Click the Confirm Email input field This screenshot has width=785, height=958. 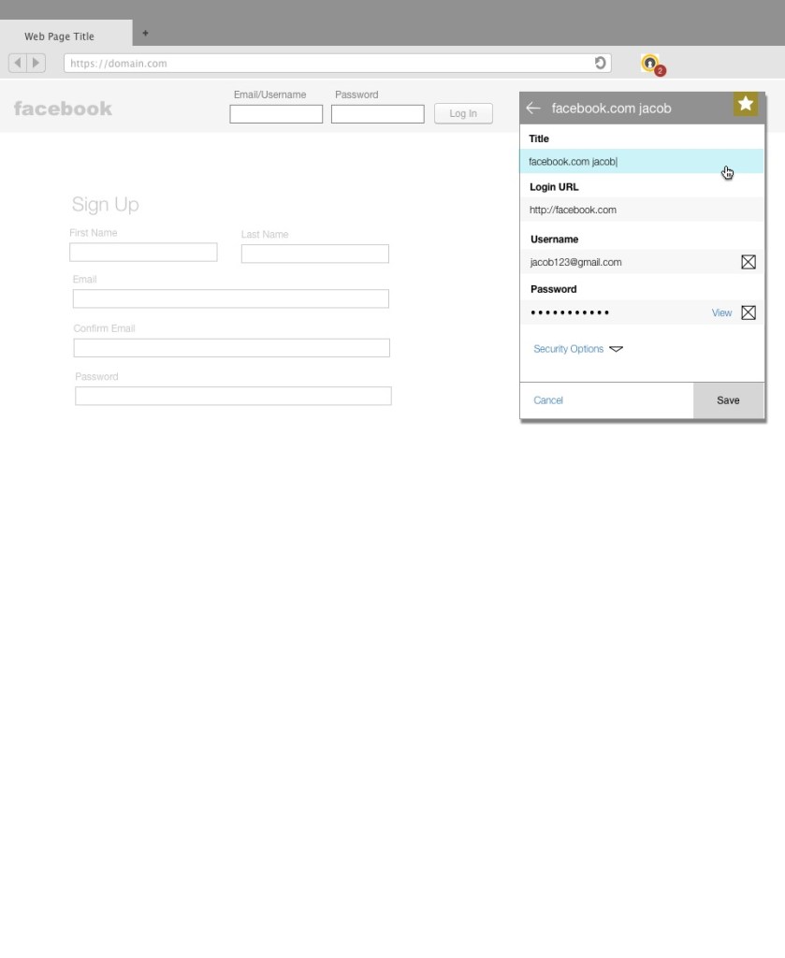coord(232,348)
